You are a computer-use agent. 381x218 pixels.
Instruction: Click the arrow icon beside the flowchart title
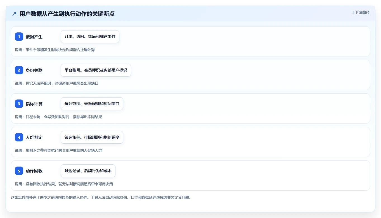click(14, 14)
